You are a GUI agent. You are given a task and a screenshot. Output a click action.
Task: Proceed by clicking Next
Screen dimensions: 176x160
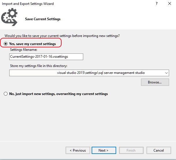tap(104, 150)
